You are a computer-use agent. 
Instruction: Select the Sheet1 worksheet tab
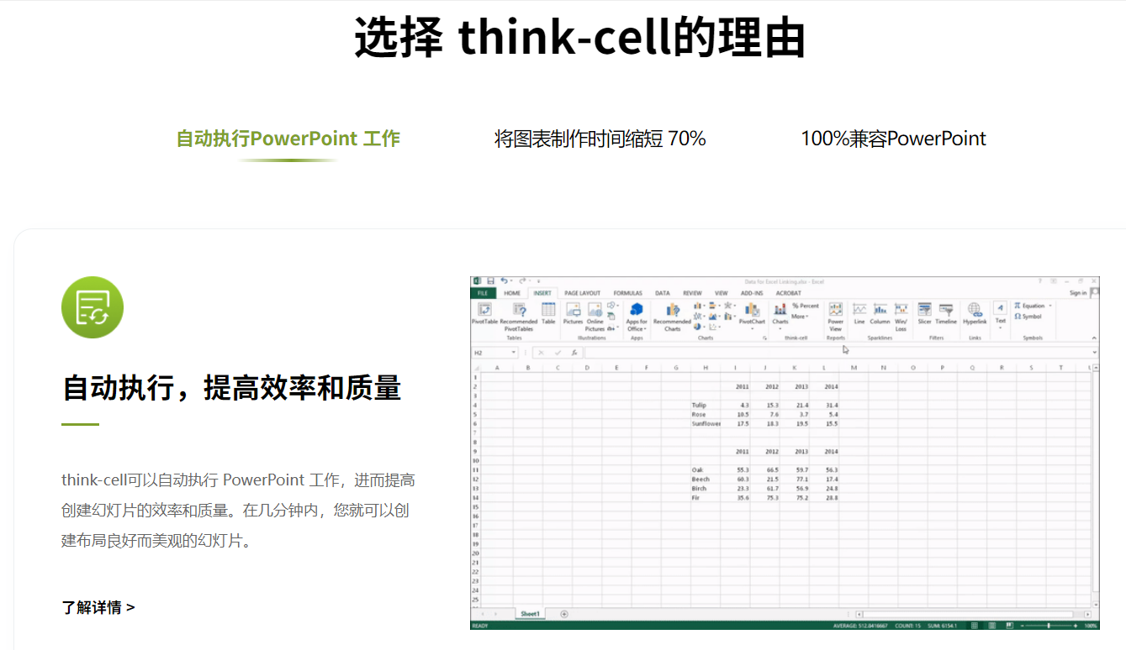530,614
